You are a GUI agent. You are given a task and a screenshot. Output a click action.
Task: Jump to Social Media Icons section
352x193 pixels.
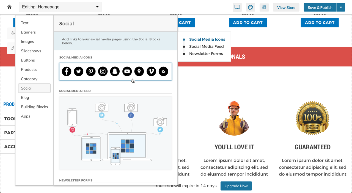(207, 39)
